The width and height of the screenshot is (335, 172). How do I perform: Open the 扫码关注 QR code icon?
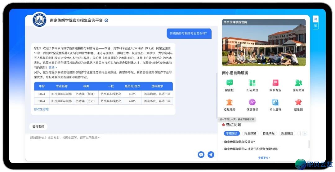click(x=252, y=82)
